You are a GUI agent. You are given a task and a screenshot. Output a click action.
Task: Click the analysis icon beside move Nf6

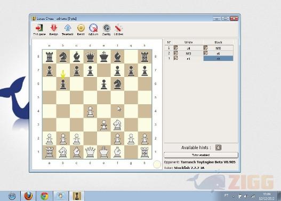(x=206, y=48)
